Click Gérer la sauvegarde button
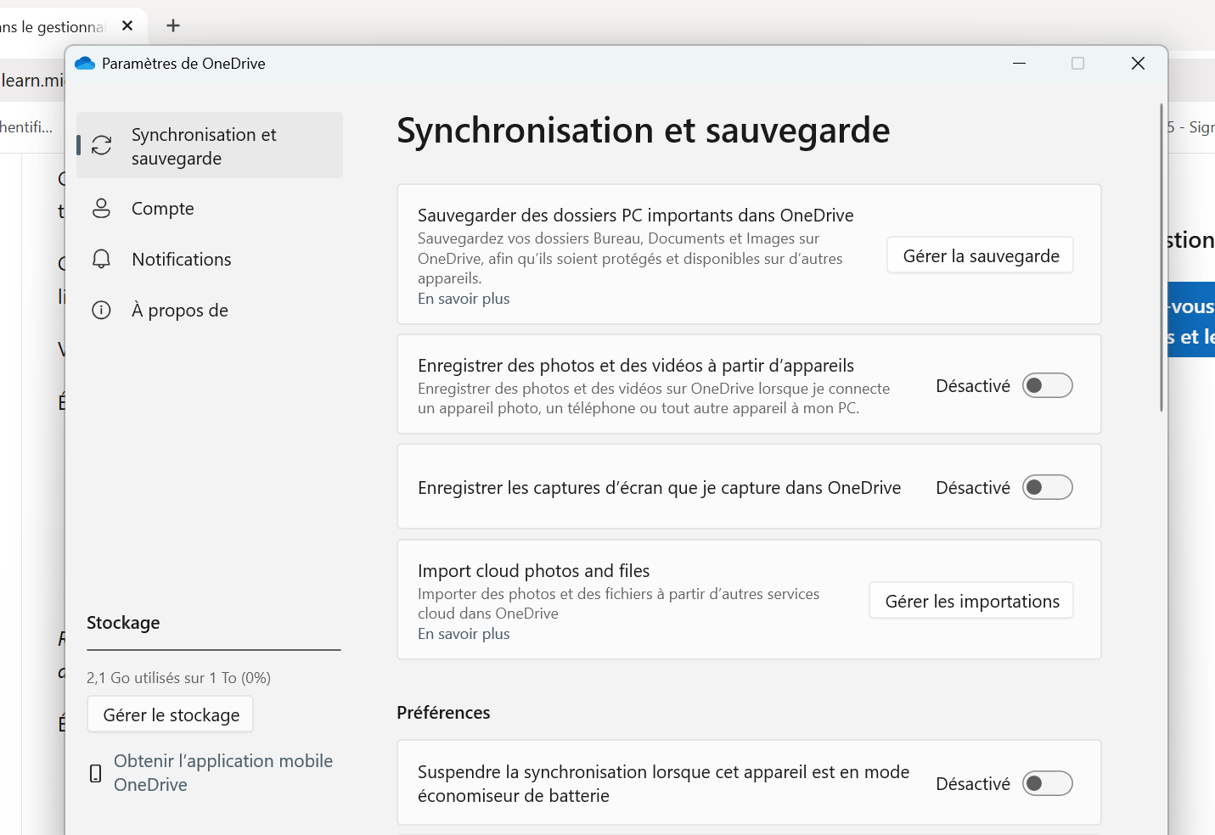Viewport: 1215px width, 835px height. coord(981,255)
